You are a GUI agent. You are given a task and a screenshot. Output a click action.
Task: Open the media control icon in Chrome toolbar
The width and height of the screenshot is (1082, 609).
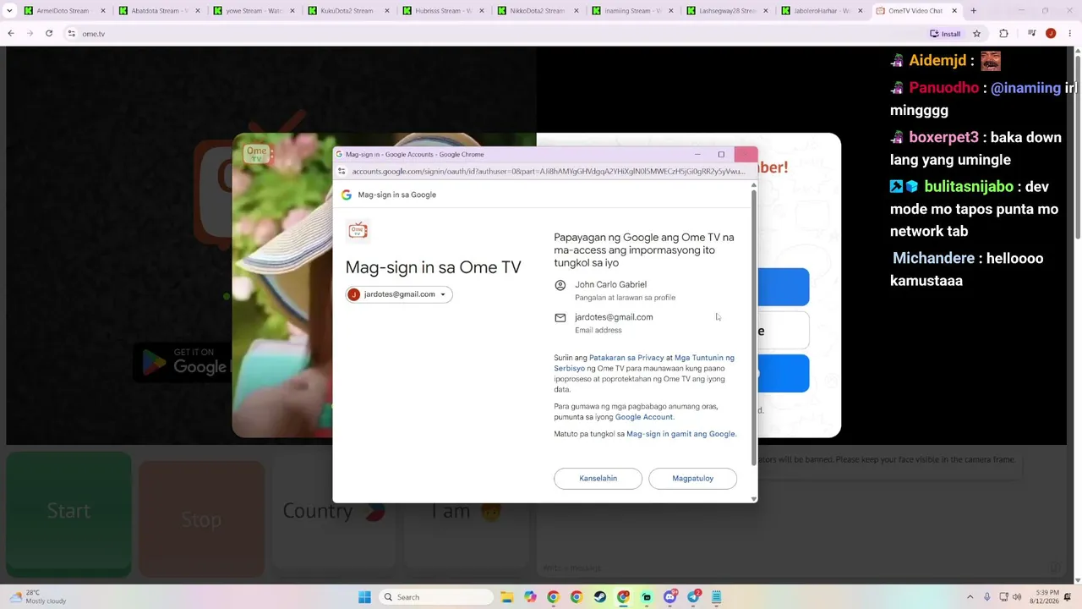pyautogui.click(x=1032, y=34)
